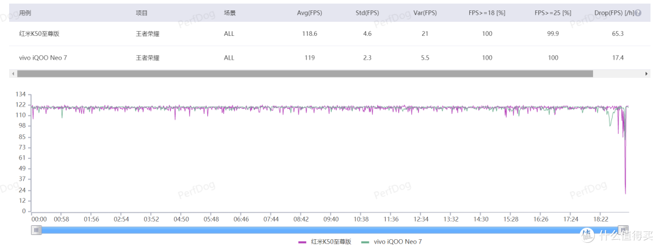Click the 4.6 Std FPS value
Image resolution: width=659 pixels, height=249 pixels.
click(367, 33)
